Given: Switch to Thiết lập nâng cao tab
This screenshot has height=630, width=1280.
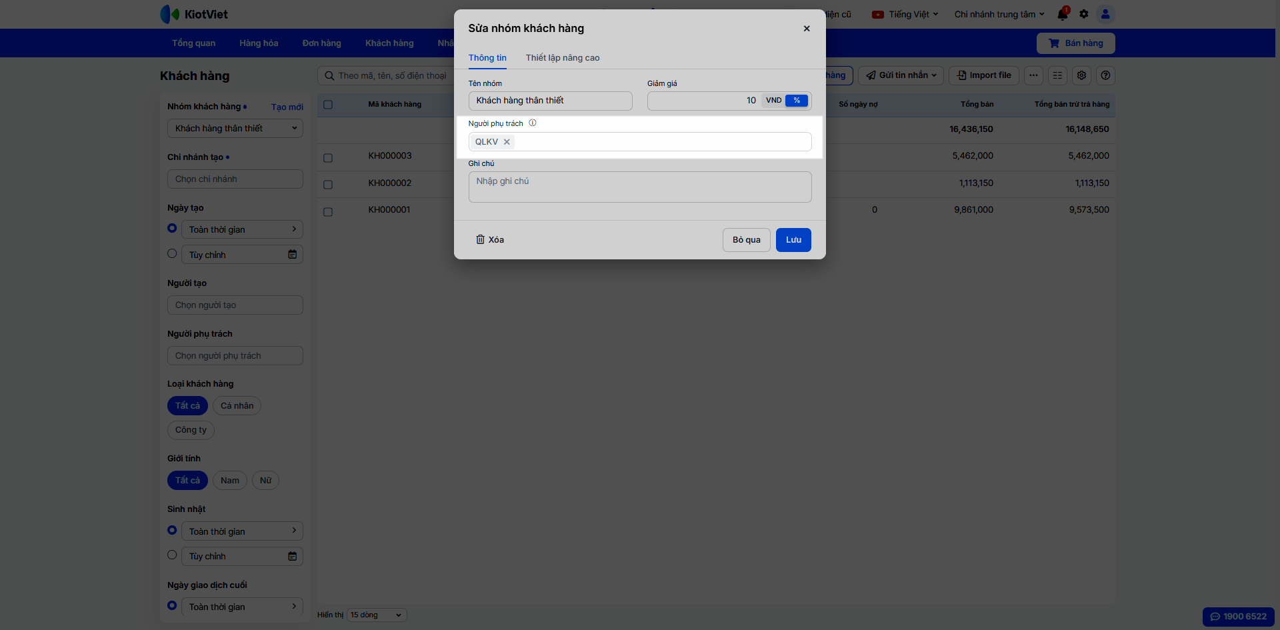Looking at the screenshot, I should point(563,58).
